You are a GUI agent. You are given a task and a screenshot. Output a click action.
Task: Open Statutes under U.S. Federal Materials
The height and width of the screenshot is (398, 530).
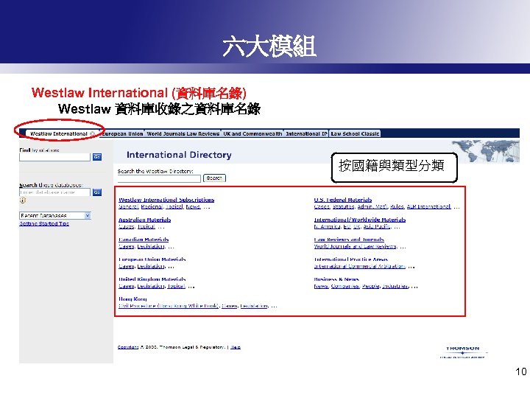click(344, 206)
